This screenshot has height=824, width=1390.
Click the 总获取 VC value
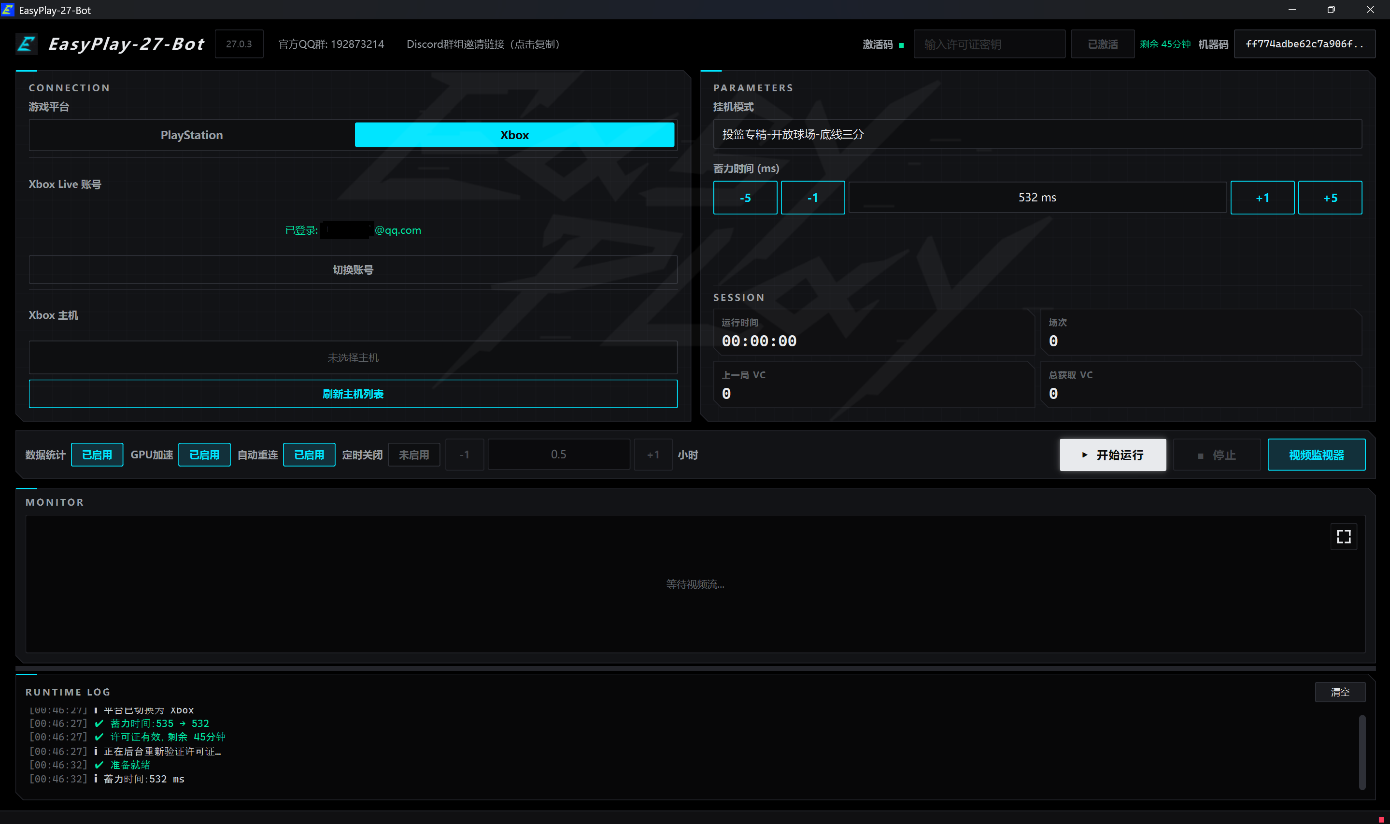1053,394
